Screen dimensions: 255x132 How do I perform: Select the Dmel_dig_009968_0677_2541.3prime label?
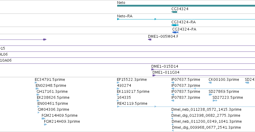click(206, 128)
